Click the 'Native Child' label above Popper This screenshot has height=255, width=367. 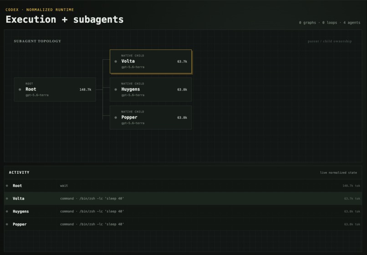(133, 112)
